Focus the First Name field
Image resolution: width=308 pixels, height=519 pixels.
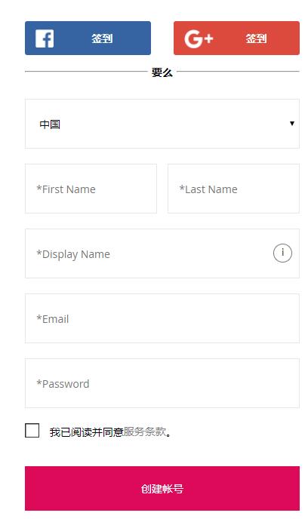(91, 189)
